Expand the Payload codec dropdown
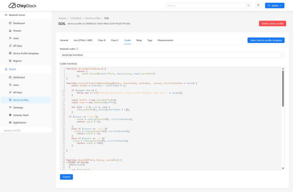 [172, 55]
